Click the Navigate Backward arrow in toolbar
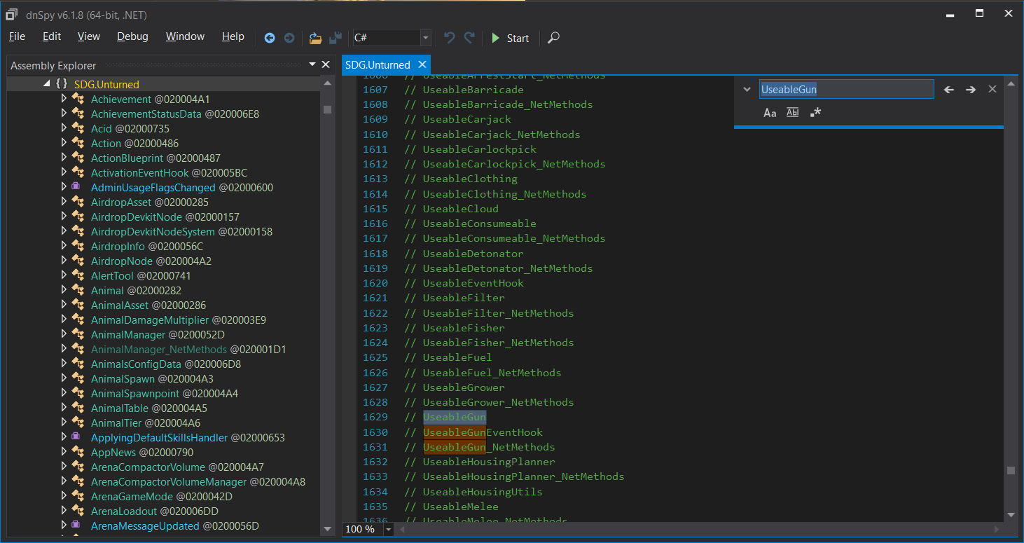The width and height of the screenshot is (1024, 543). 270,38
